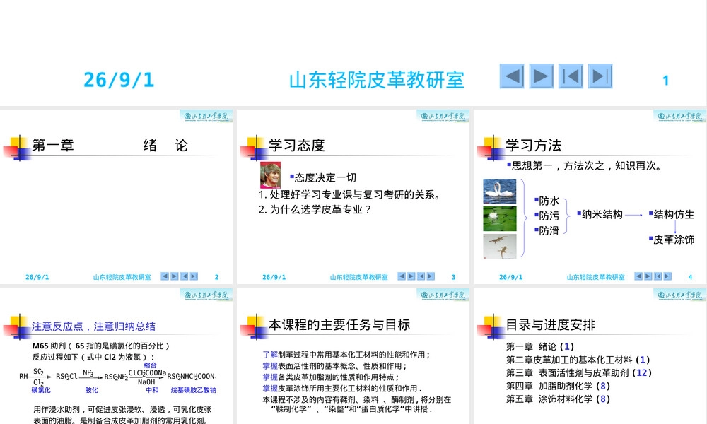The image size is (707, 424).
Task: Click the line 掌握表面活性剂的基本概念
Action: pyautogui.click(x=335, y=366)
